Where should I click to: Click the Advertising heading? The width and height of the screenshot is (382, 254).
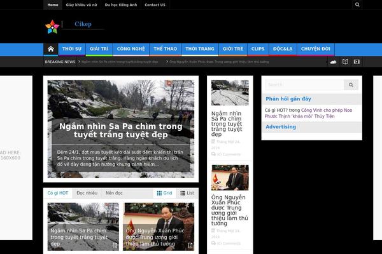pos(281,127)
